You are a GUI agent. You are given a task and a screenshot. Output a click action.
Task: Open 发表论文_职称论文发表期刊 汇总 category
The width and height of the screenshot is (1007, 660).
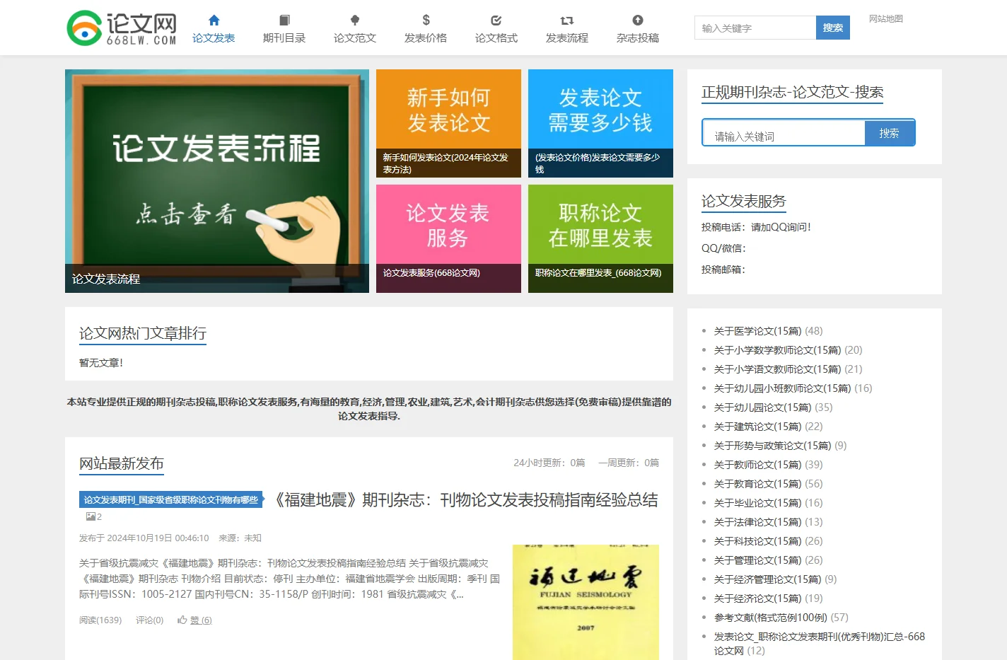(820, 643)
